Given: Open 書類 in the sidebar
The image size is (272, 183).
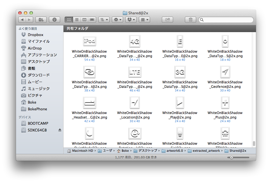Looking at the screenshot, I should (28, 68).
